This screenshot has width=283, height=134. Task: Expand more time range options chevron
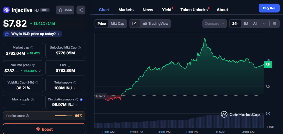[264, 24]
